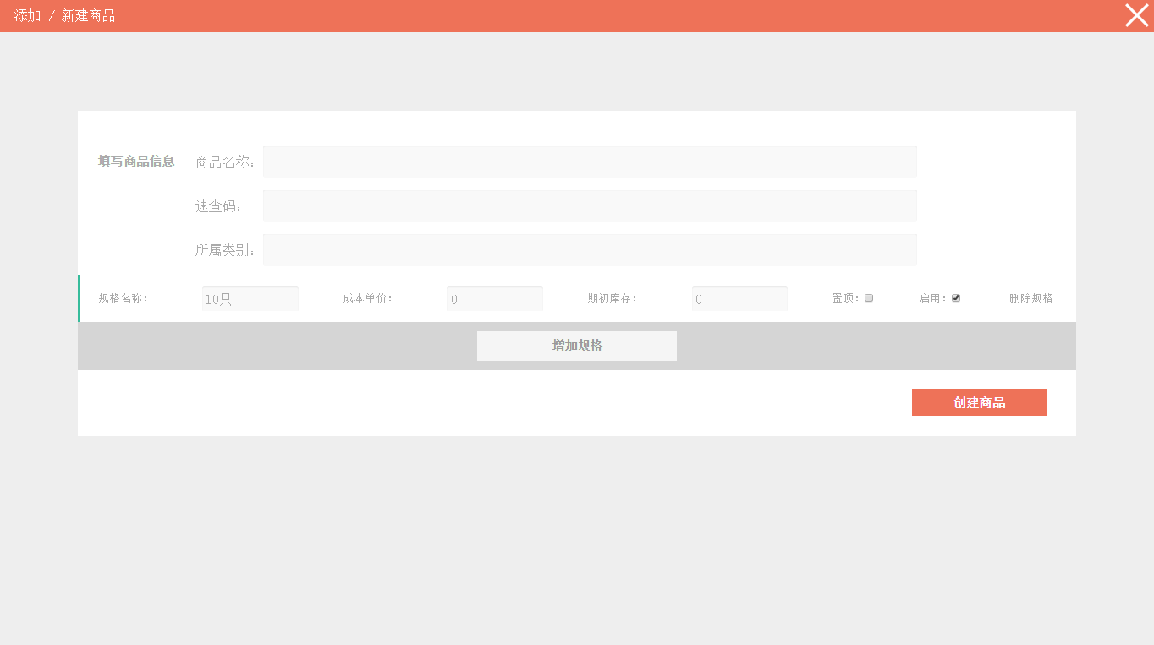Screen dimensions: 1154x645
Task: Click the 填写商品信息 section heading
Action: point(136,162)
